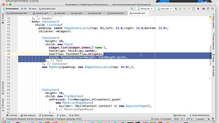Toggle tool window bars icon in status bar corner
The width and height of the screenshot is (219, 123).
[x=3, y=119]
